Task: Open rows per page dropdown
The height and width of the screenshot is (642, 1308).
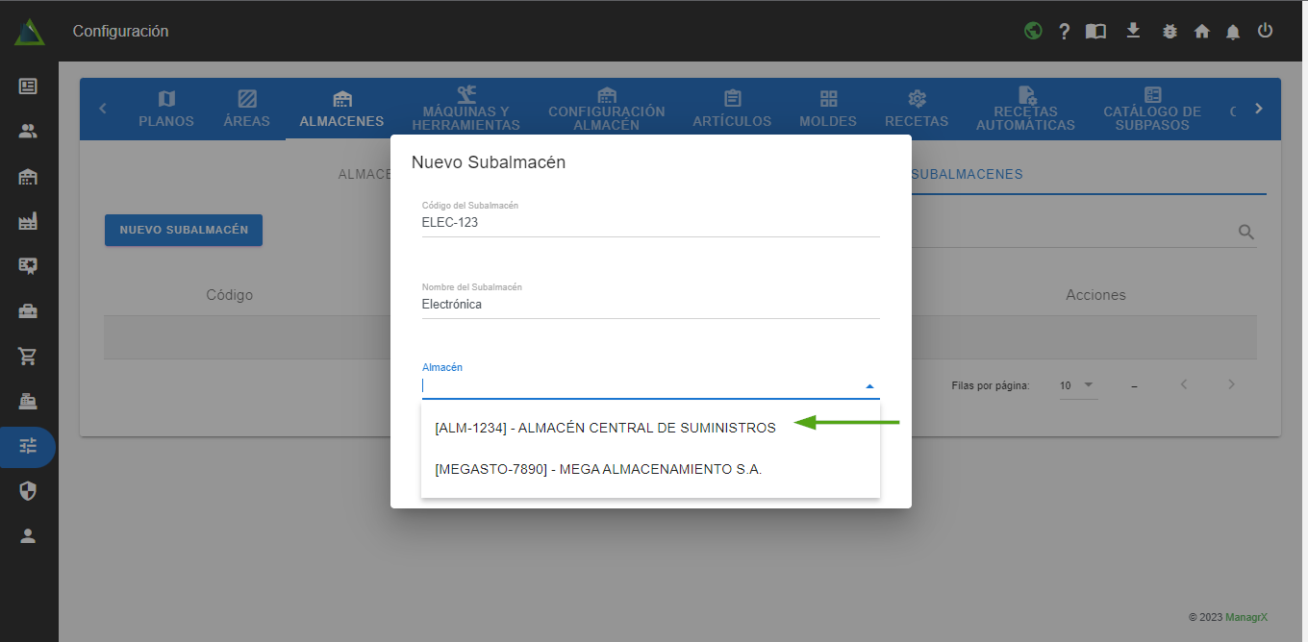Action: point(1077,385)
